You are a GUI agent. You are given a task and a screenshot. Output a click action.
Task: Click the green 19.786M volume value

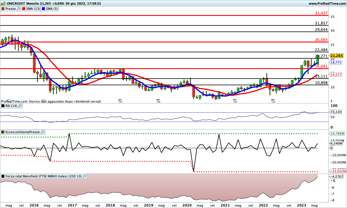tap(337, 133)
